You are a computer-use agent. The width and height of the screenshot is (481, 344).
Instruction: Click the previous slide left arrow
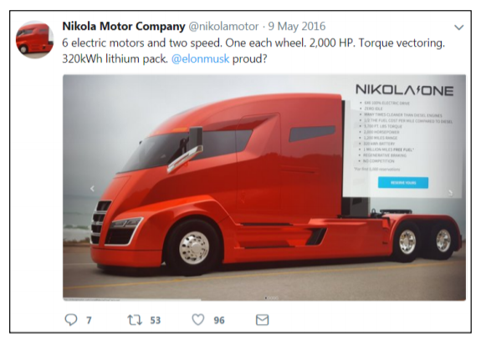(92, 189)
